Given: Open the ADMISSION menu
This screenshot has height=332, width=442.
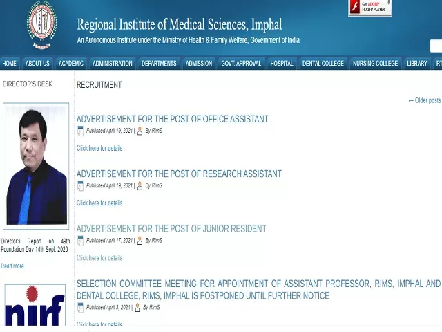Looking at the screenshot, I should [x=199, y=63].
